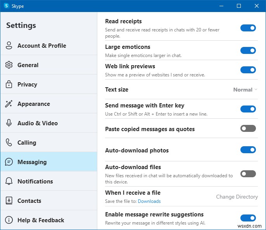Image resolution: width=266 pixels, height=230 pixels.
Task: Click the Auto-download photos label
Action: tap(137, 150)
